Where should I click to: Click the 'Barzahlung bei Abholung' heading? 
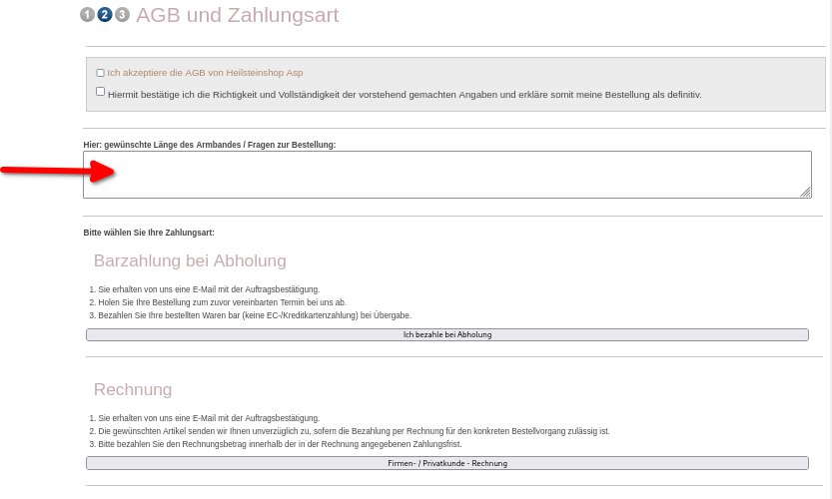pos(190,260)
